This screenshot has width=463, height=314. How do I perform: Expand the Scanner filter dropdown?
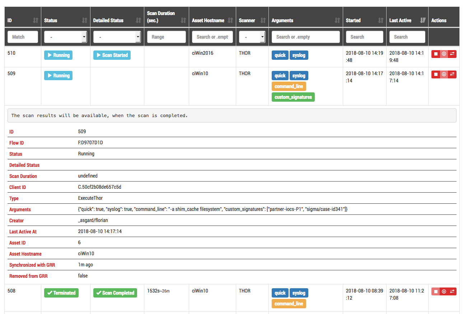[252, 37]
